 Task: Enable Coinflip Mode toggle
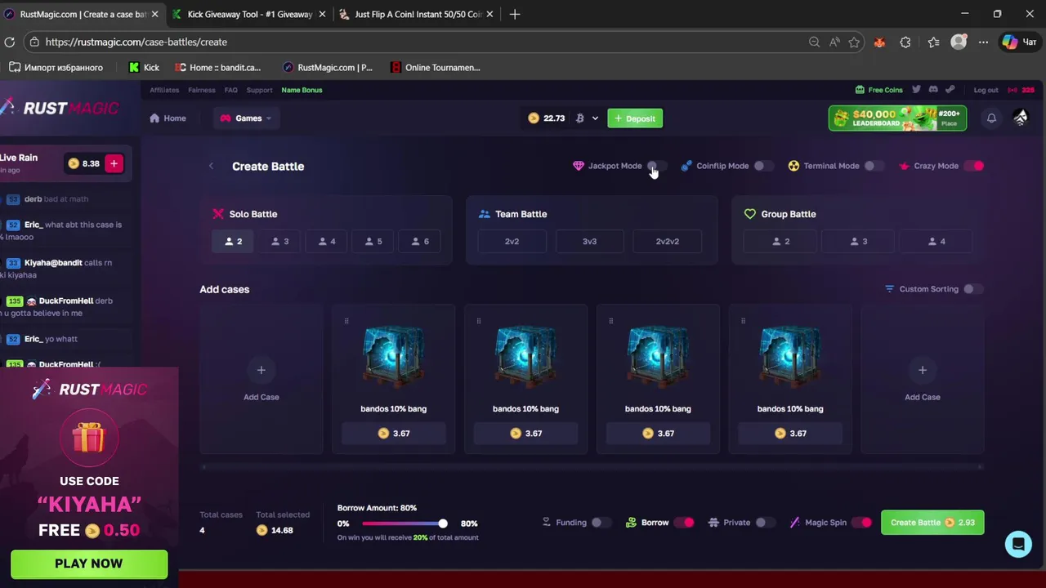pos(763,166)
